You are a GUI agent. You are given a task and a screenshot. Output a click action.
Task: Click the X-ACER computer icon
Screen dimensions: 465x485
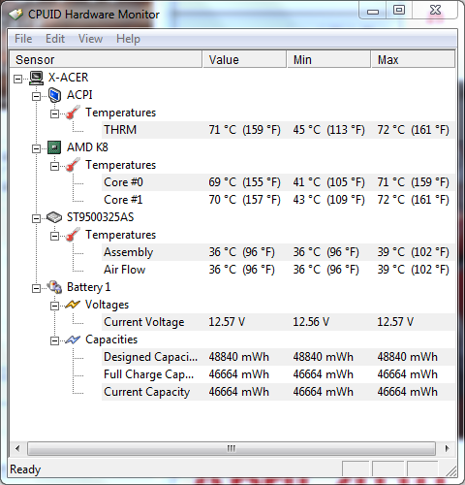(36, 78)
